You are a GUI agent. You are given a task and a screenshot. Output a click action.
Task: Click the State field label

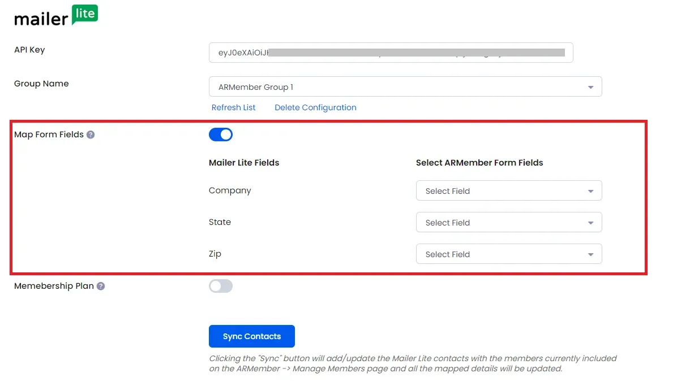tap(220, 222)
